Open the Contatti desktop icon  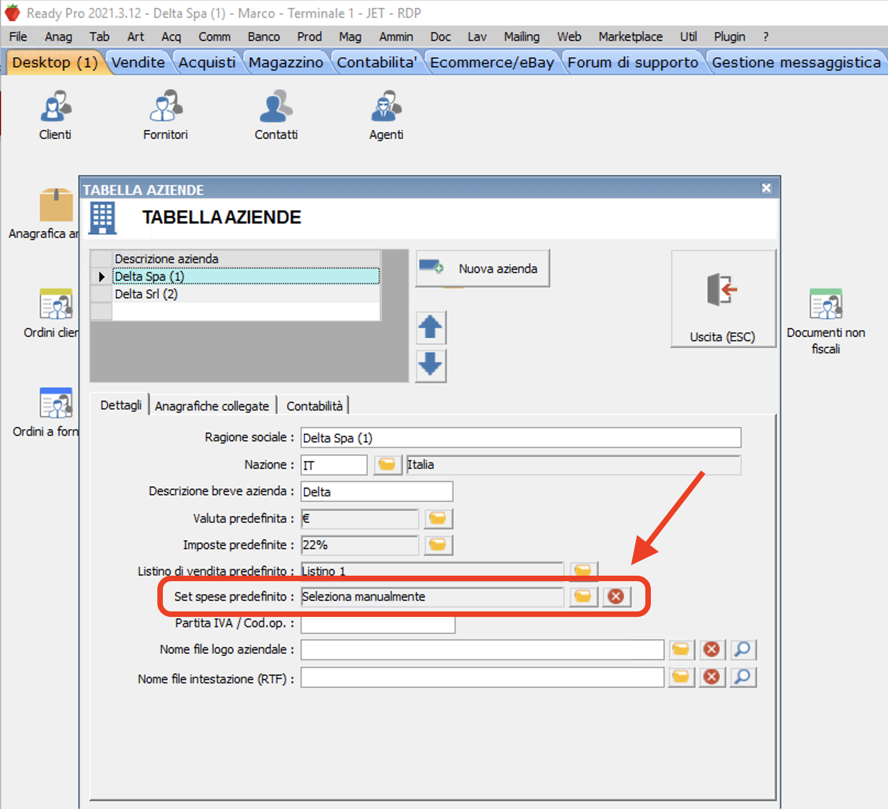coord(276,115)
